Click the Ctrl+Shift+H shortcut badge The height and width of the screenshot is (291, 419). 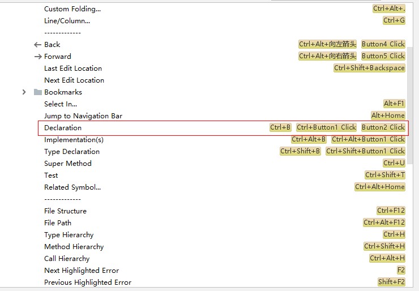(x=384, y=246)
